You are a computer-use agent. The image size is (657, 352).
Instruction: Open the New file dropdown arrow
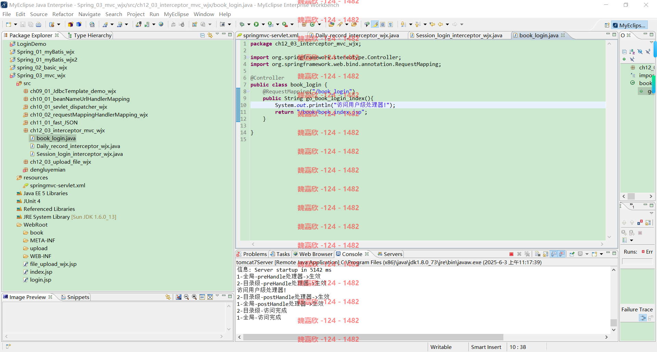tap(15, 24)
